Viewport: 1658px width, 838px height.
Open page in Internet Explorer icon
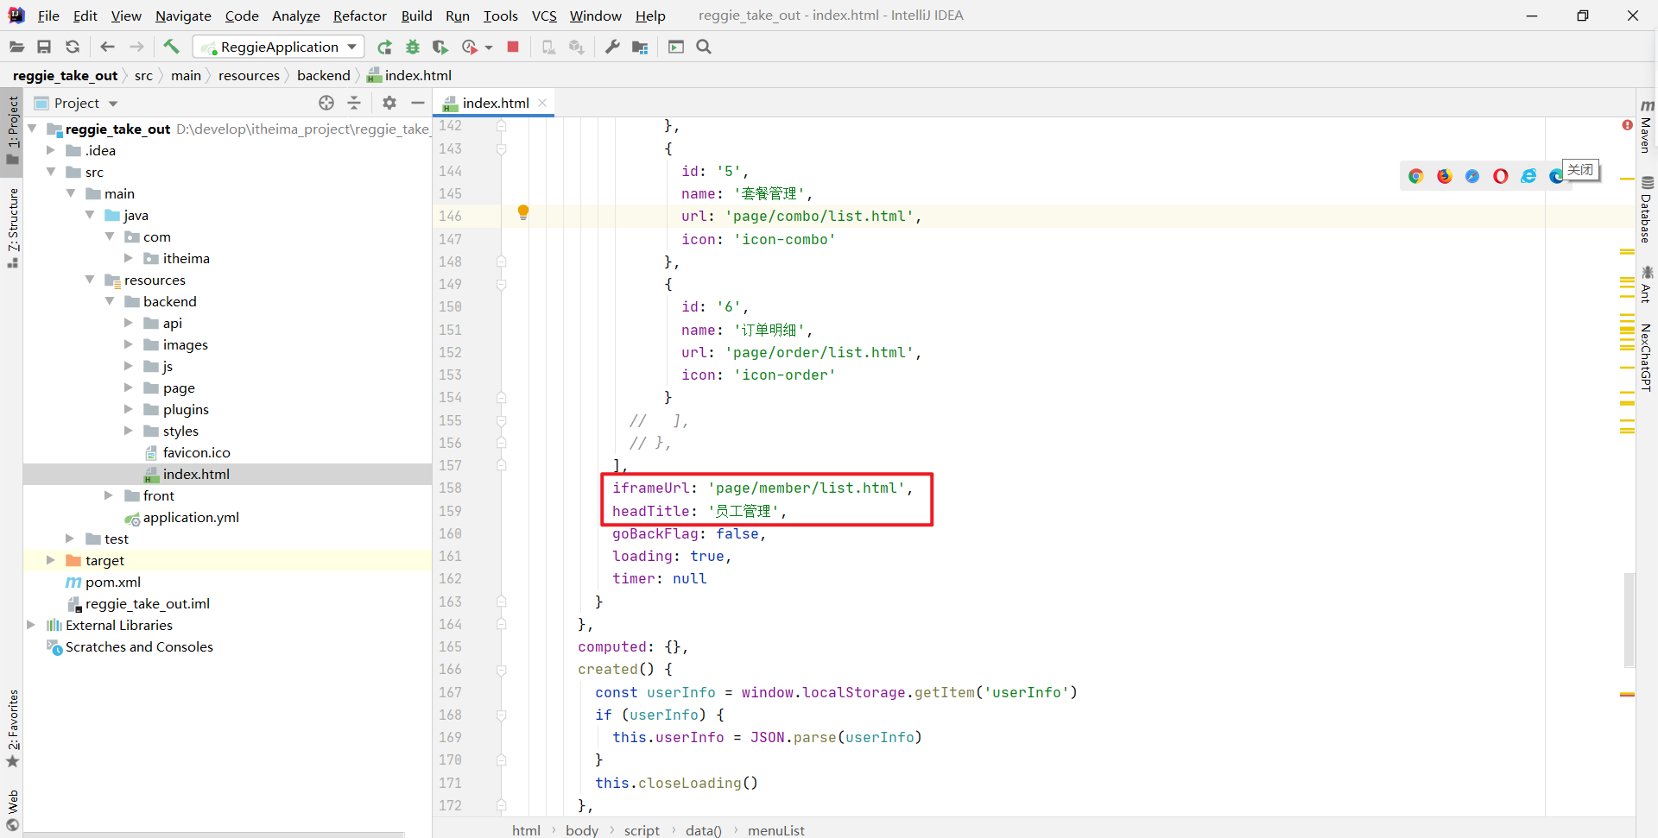click(x=1528, y=176)
